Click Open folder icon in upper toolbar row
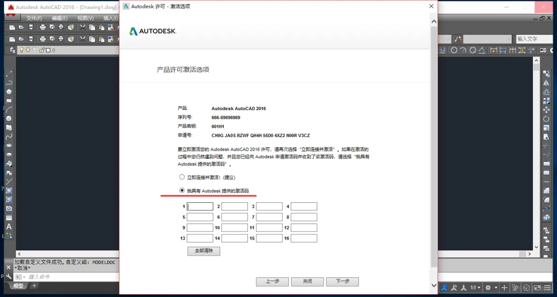The image size is (557, 297). (21, 27)
